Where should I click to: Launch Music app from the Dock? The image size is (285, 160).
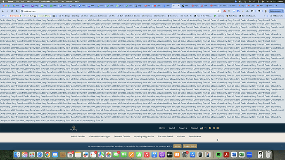pyautogui.click(x=147, y=155)
